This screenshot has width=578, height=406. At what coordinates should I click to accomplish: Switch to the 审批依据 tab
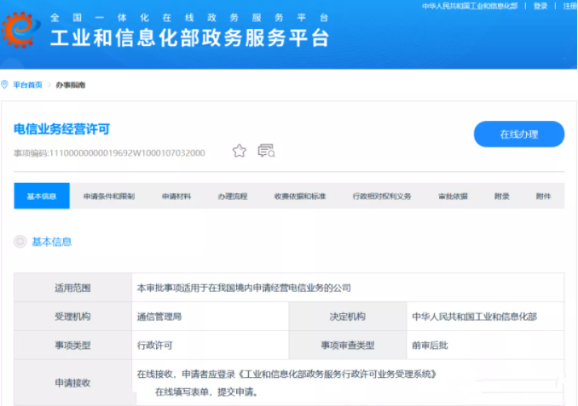coord(453,196)
